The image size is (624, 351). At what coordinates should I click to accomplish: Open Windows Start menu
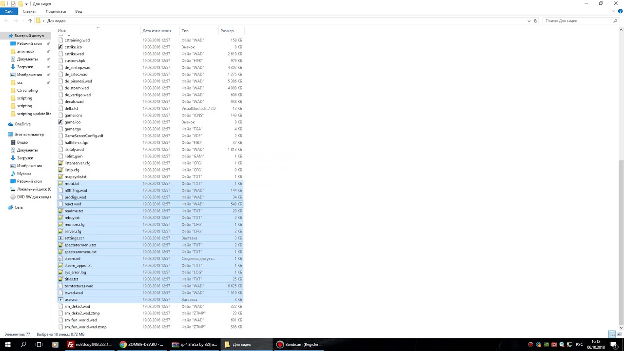(7, 345)
